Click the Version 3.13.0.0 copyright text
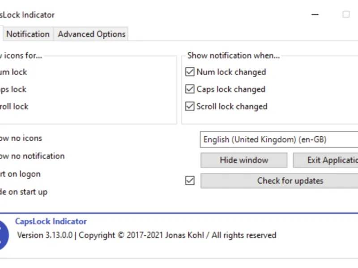The width and height of the screenshot is (358, 268). tap(147, 235)
